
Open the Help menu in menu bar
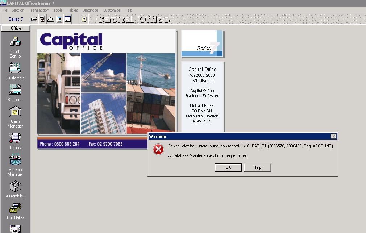(x=128, y=10)
